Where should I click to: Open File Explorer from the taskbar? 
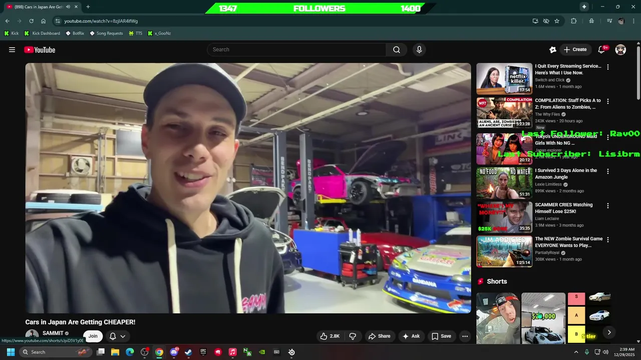[x=115, y=352]
